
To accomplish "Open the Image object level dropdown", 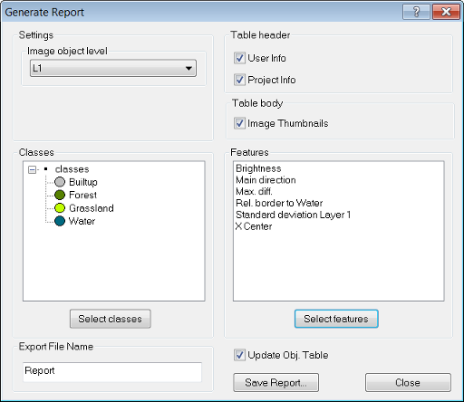I will pos(113,68).
